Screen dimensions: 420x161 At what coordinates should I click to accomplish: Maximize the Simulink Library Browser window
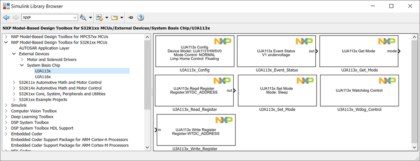(391, 6)
